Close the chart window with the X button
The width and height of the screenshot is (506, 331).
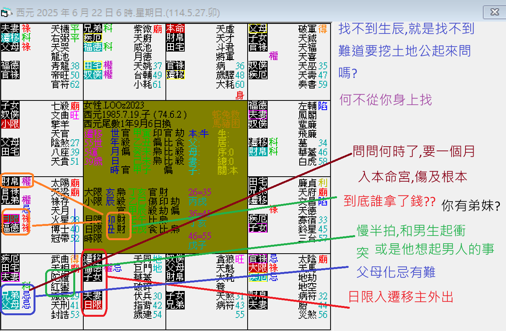click(494, 12)
